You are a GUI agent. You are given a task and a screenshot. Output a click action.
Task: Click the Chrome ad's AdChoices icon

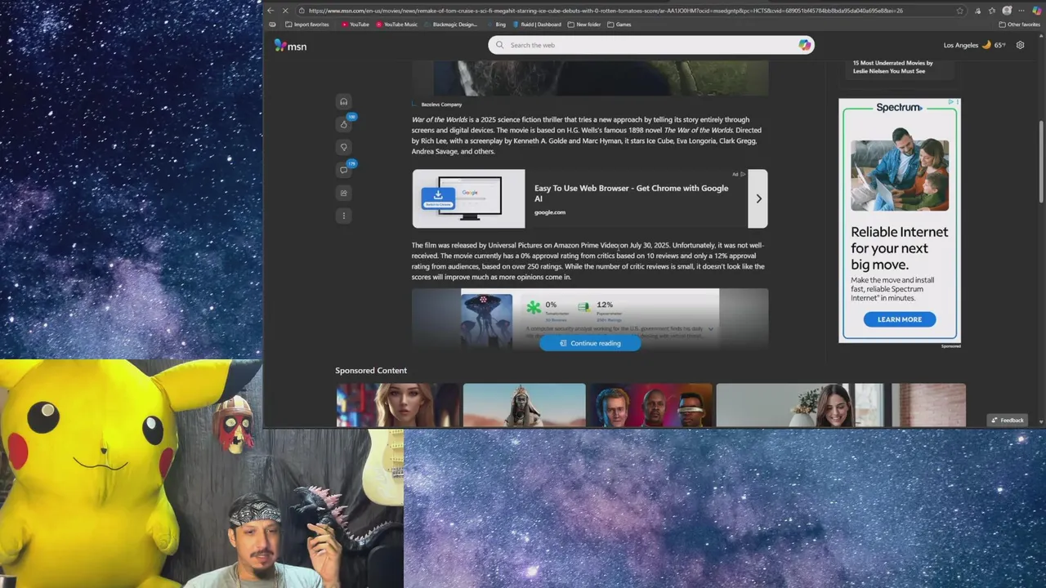click(742, 174)
